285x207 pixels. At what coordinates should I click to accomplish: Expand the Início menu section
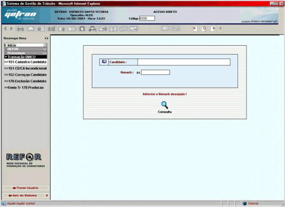tap(25, 45)
